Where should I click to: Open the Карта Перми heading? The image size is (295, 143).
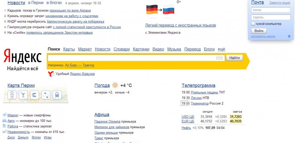pyautogui.click(x=21, y=86)
